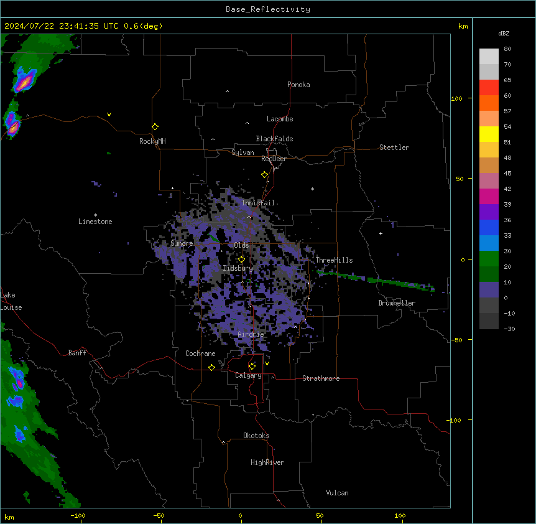Select the yellow diamond marker between Olds and Didsbury
Viewport: 536px width, 524px height.
[241, 260]
